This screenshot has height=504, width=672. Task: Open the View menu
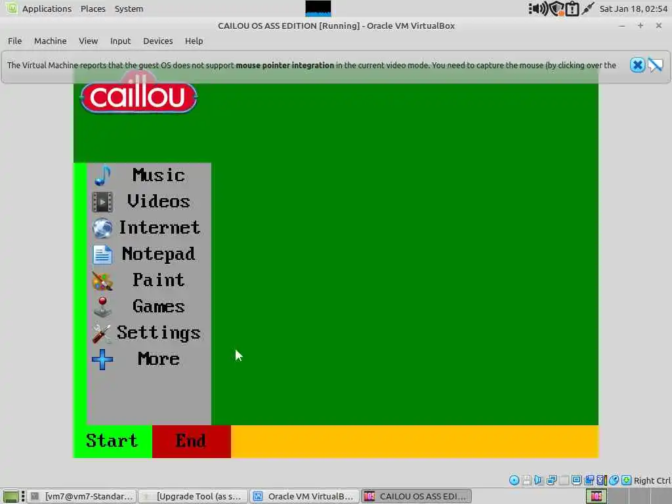click(x=89, y=41)
